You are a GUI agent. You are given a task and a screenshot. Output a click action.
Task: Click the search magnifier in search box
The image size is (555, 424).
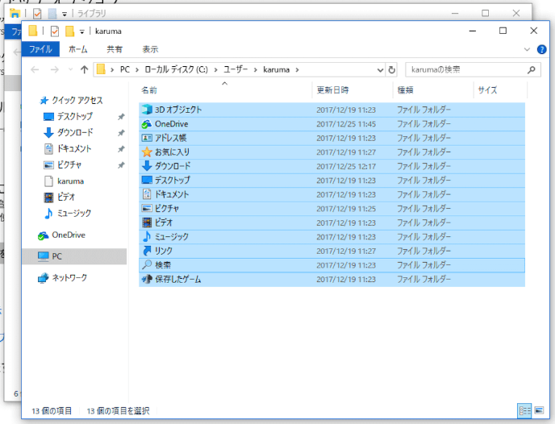tap(531, 69)
